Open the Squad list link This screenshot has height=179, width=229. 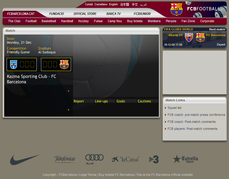point(174,108)
